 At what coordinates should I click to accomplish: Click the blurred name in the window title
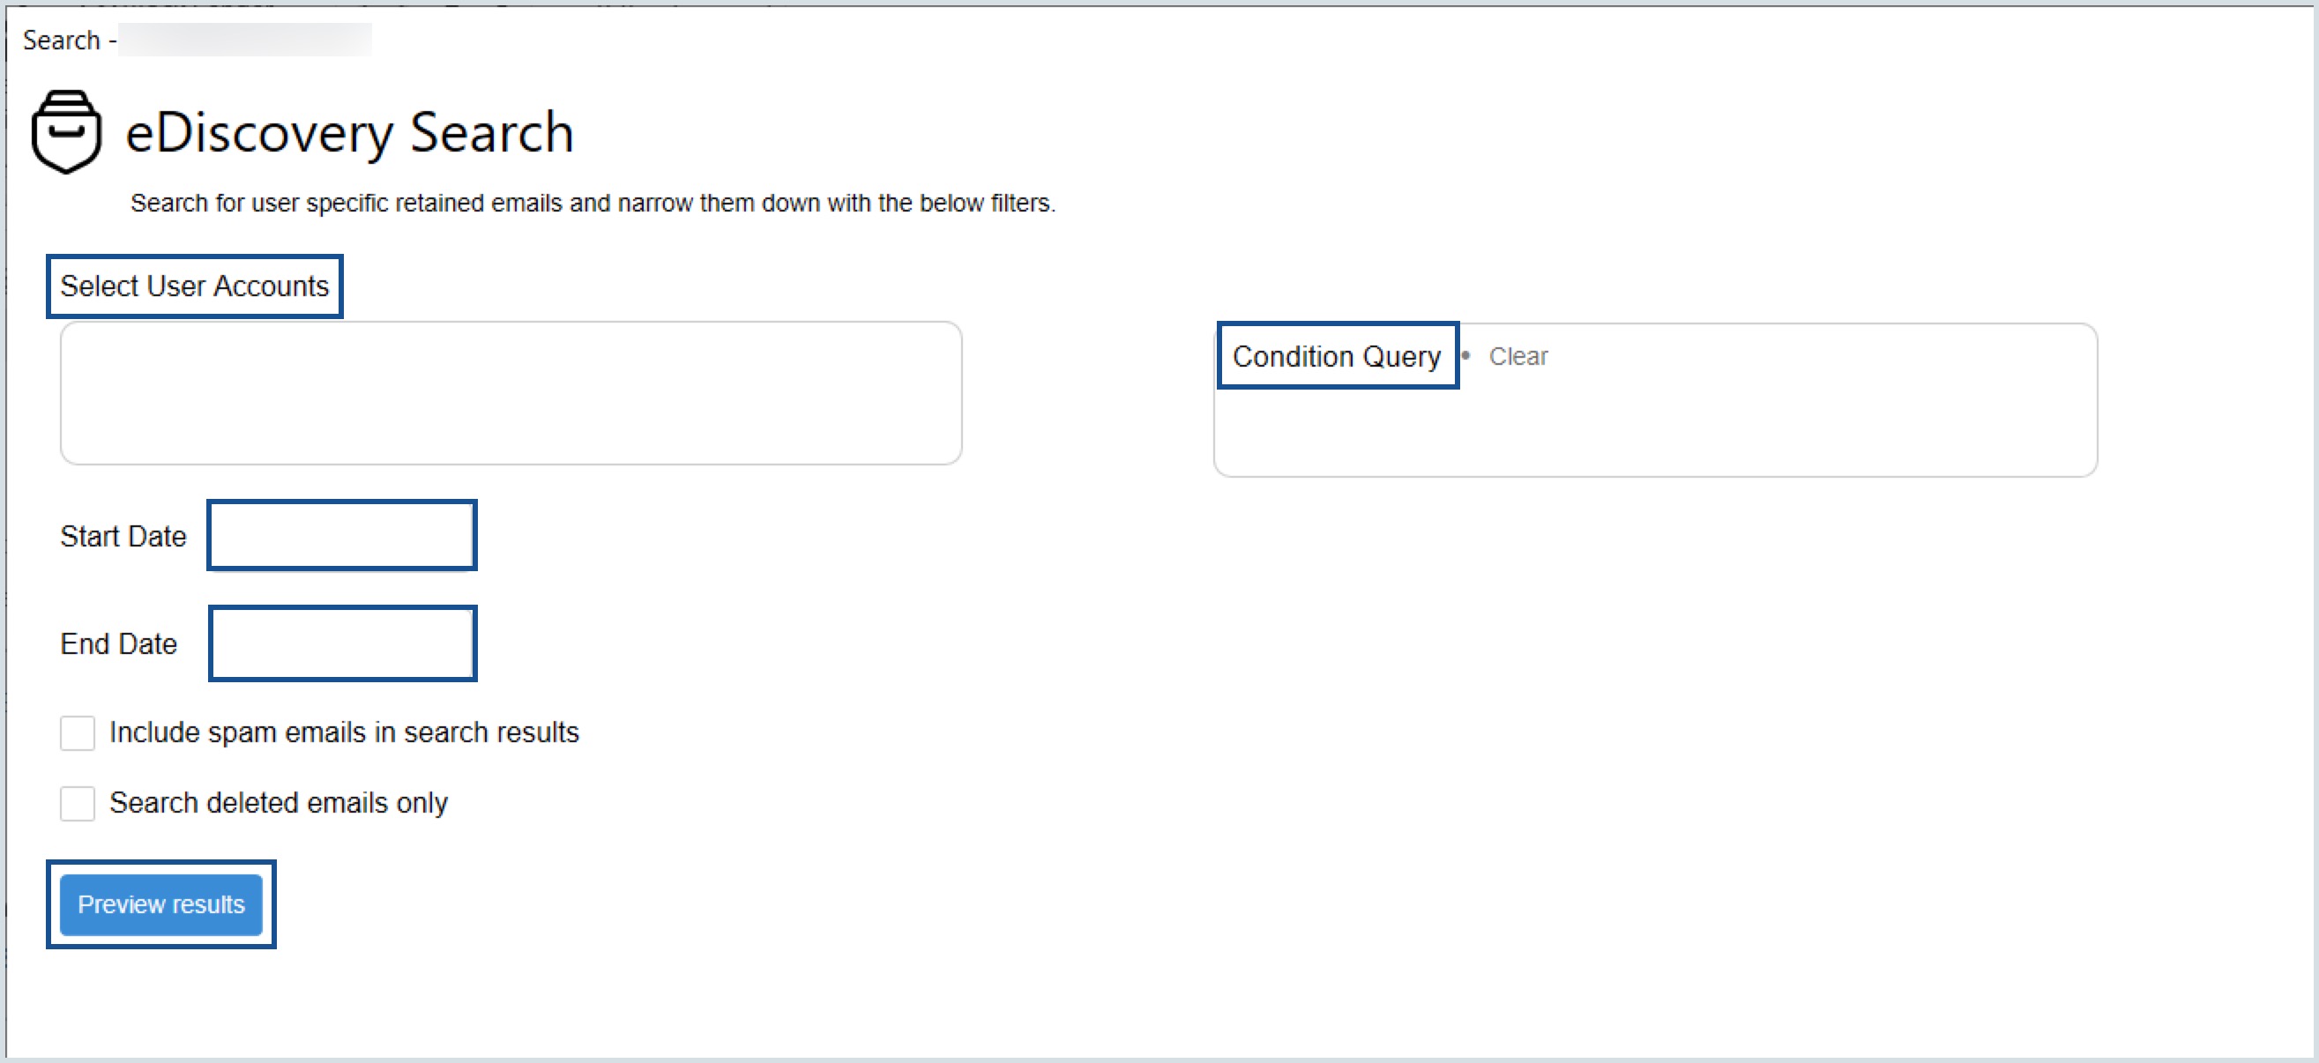click(245, 41)
